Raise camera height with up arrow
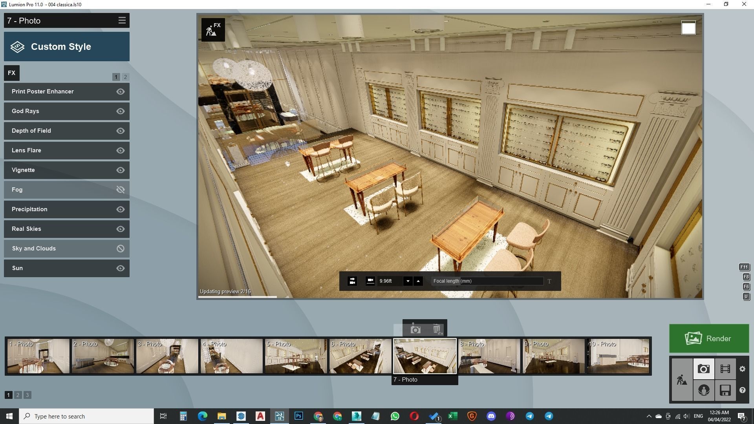 (418, 281)
